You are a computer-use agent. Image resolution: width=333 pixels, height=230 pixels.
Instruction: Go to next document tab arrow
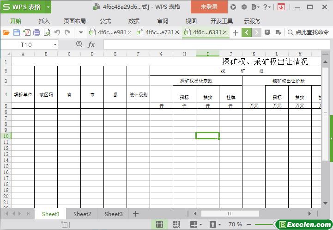[x=256, y=32]
